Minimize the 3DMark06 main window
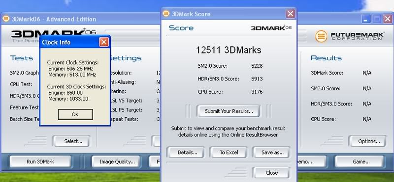 366,19
